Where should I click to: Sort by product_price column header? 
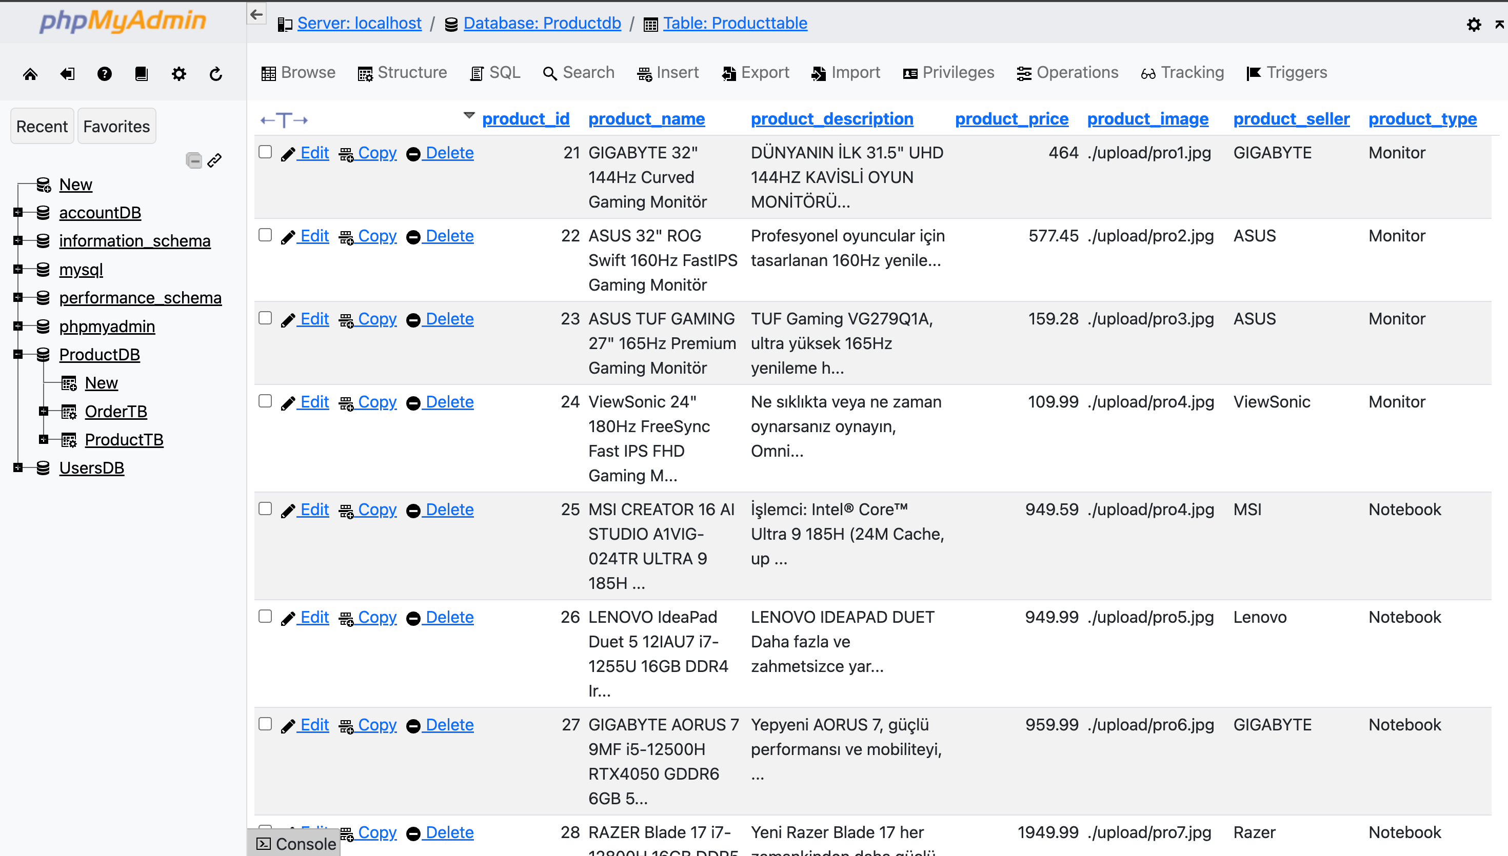(1011, 119)
